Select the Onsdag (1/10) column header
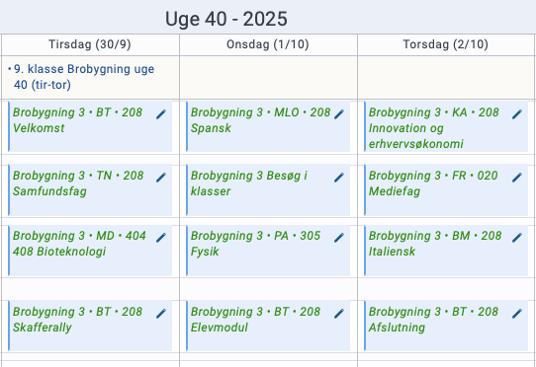 (x=268, y=44)
